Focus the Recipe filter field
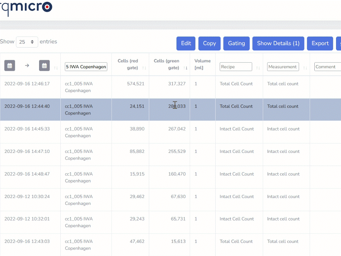Screen dimensions: 341x256 236,66
